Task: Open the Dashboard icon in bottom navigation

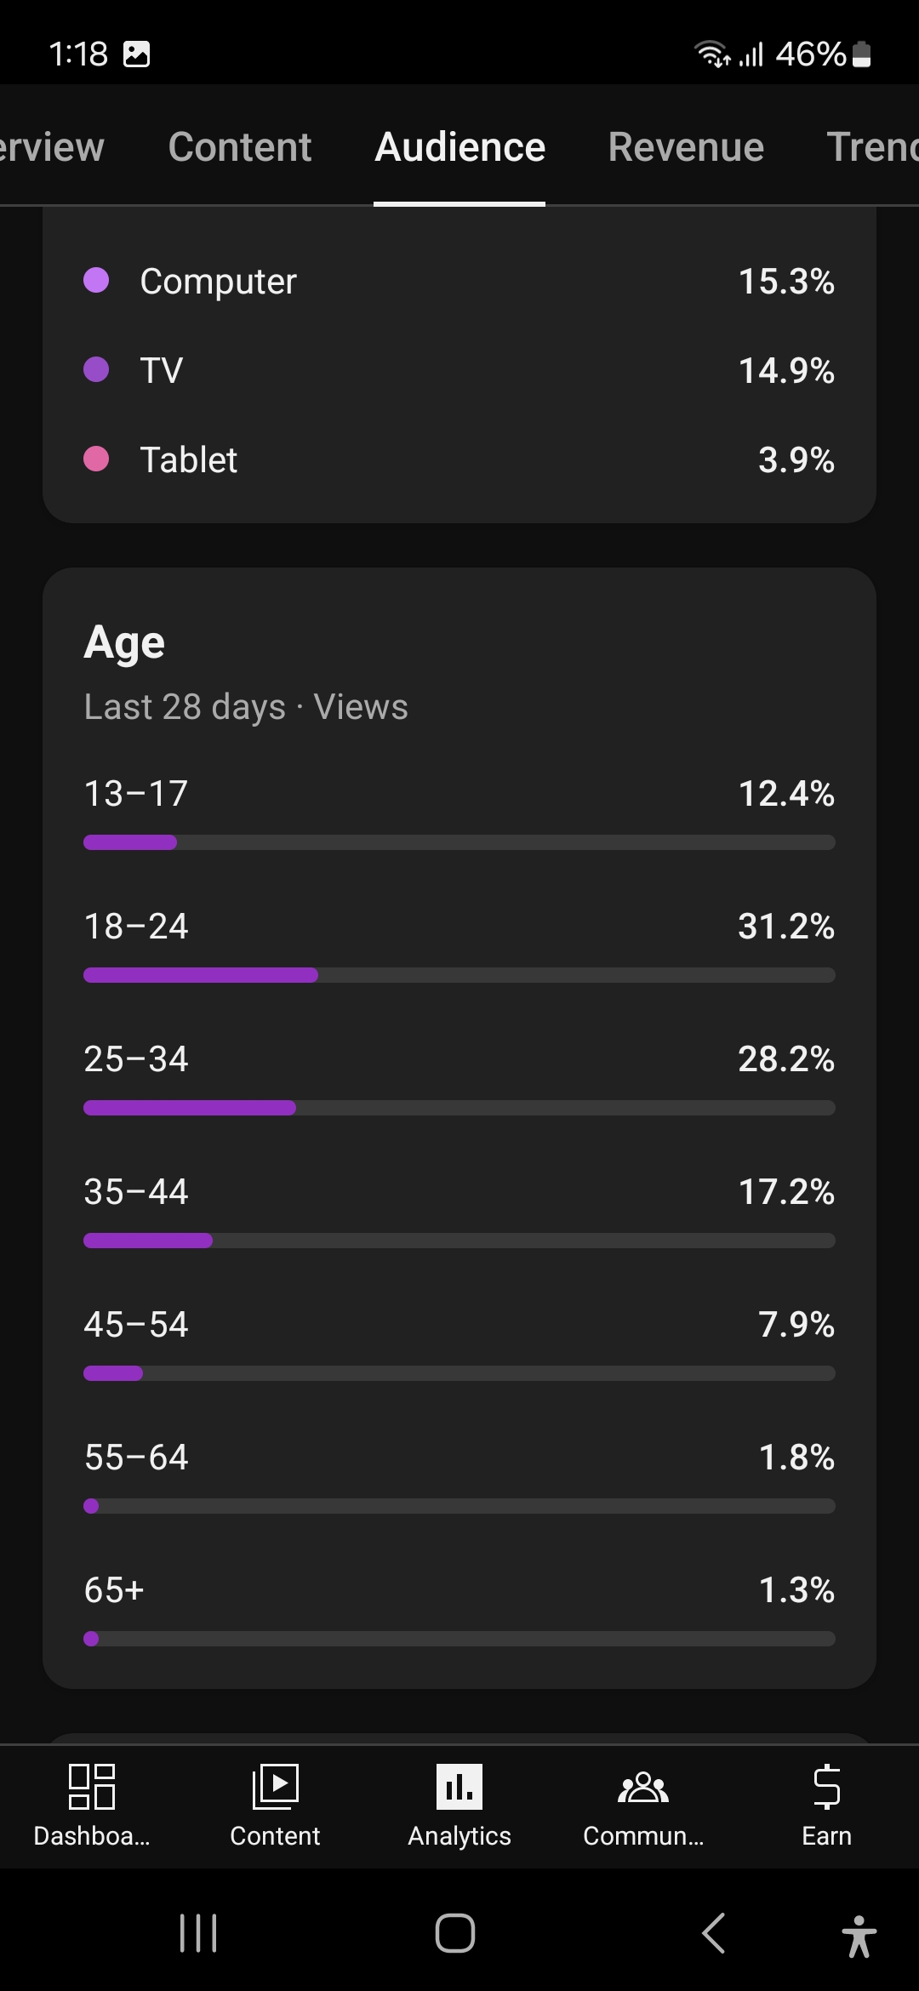Action: [92, 1786]
